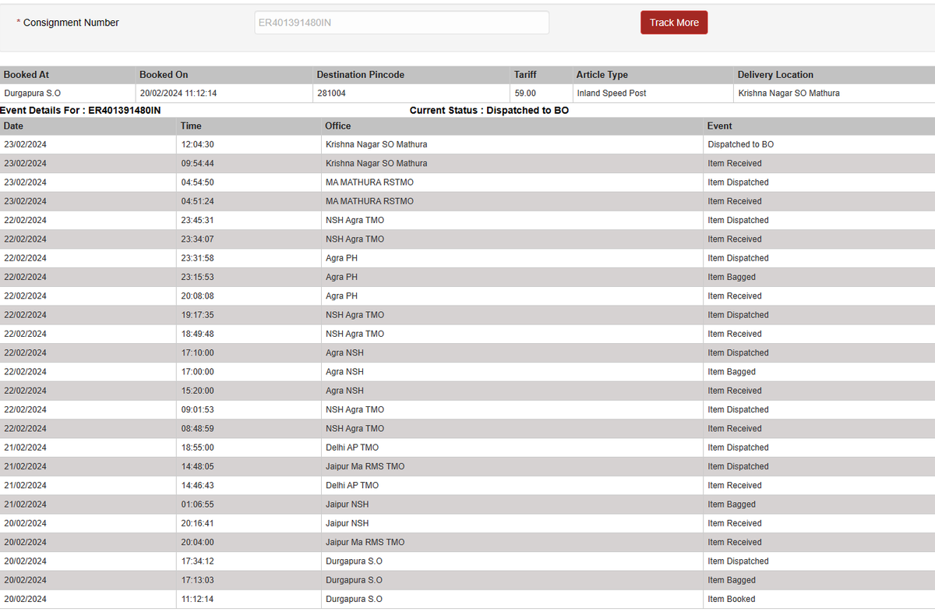Select time 19:17:35
The height and width of the screenshot is (616, 935).
[x=197, y=315]
